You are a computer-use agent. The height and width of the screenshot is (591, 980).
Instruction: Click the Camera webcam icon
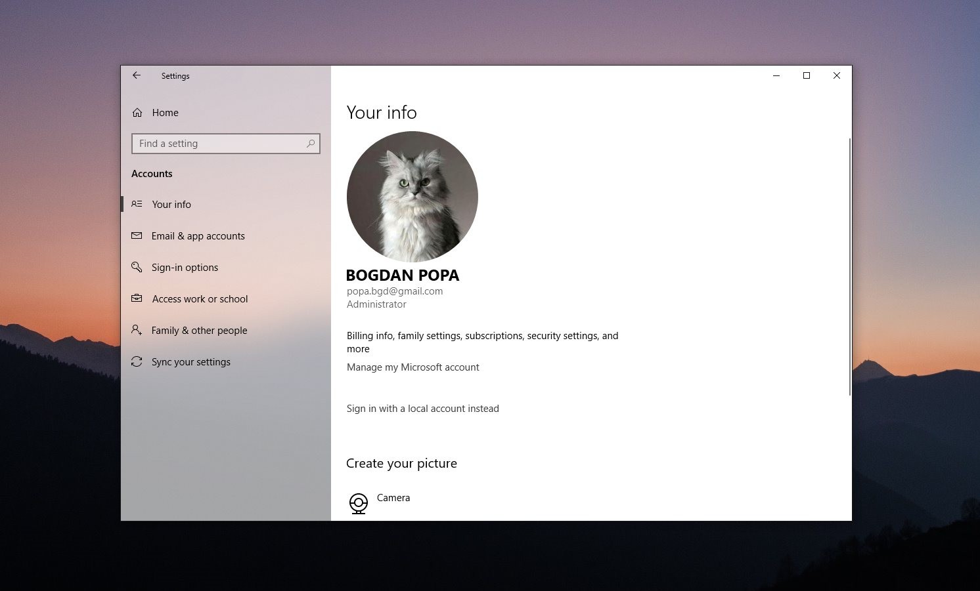(x=359, y=504)
